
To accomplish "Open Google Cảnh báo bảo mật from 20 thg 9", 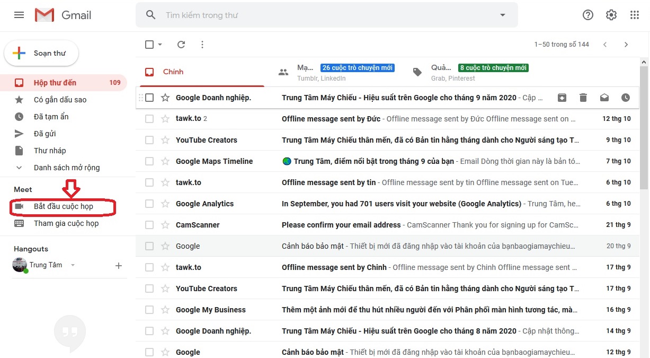I will coord(388,246).
